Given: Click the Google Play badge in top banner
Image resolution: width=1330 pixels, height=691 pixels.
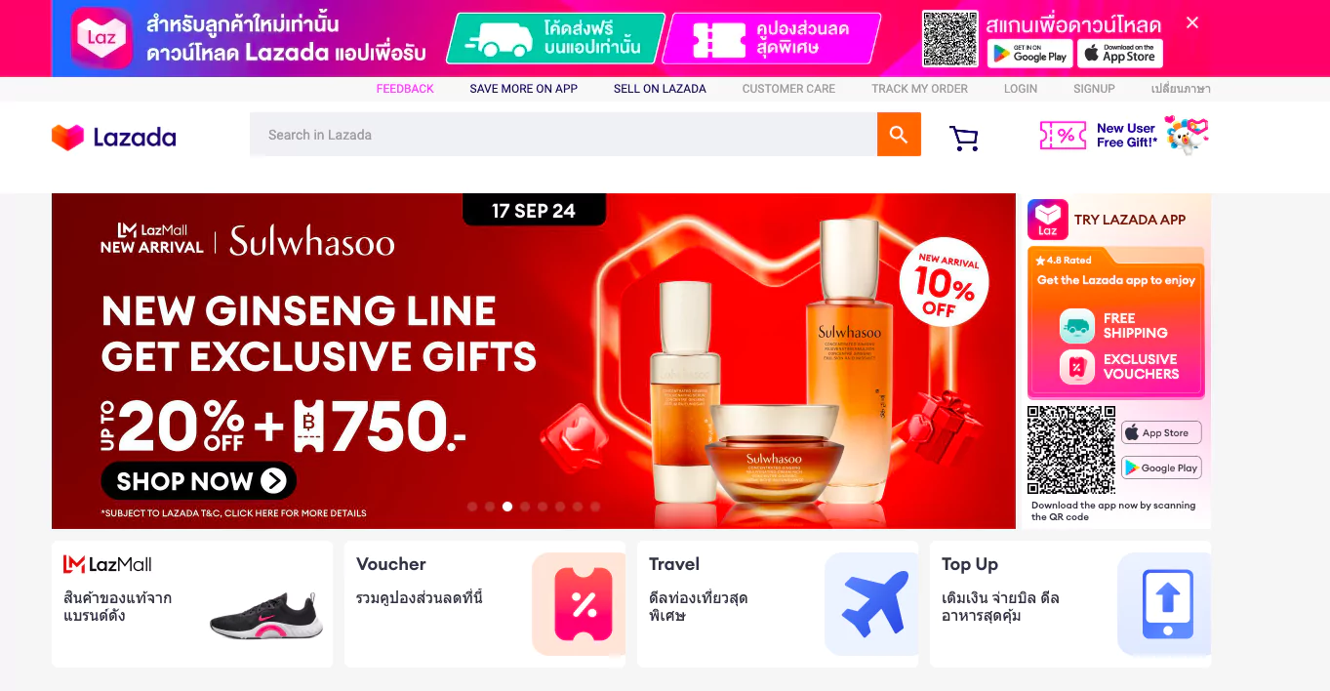Looking at the screenshot, I should pos(1029,54).
